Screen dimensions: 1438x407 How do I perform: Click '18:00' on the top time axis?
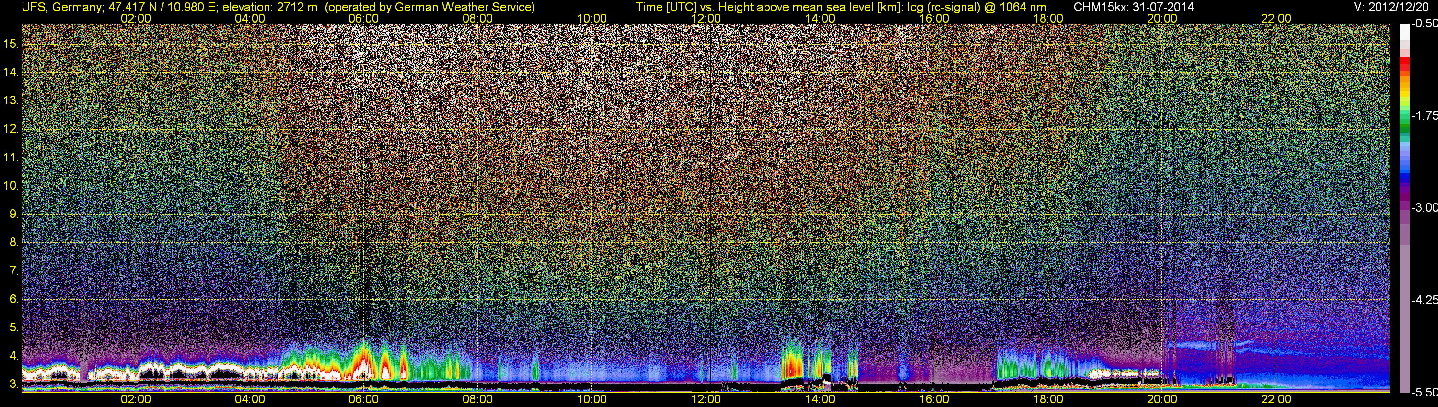(1048, 18)
